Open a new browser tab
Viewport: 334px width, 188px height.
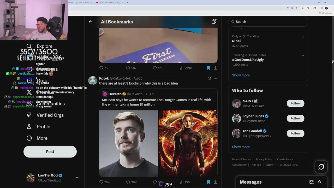click(127, 3)
